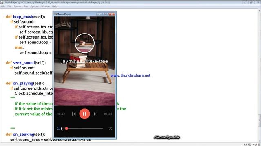Click the on_seeking function name

point(24,134)
